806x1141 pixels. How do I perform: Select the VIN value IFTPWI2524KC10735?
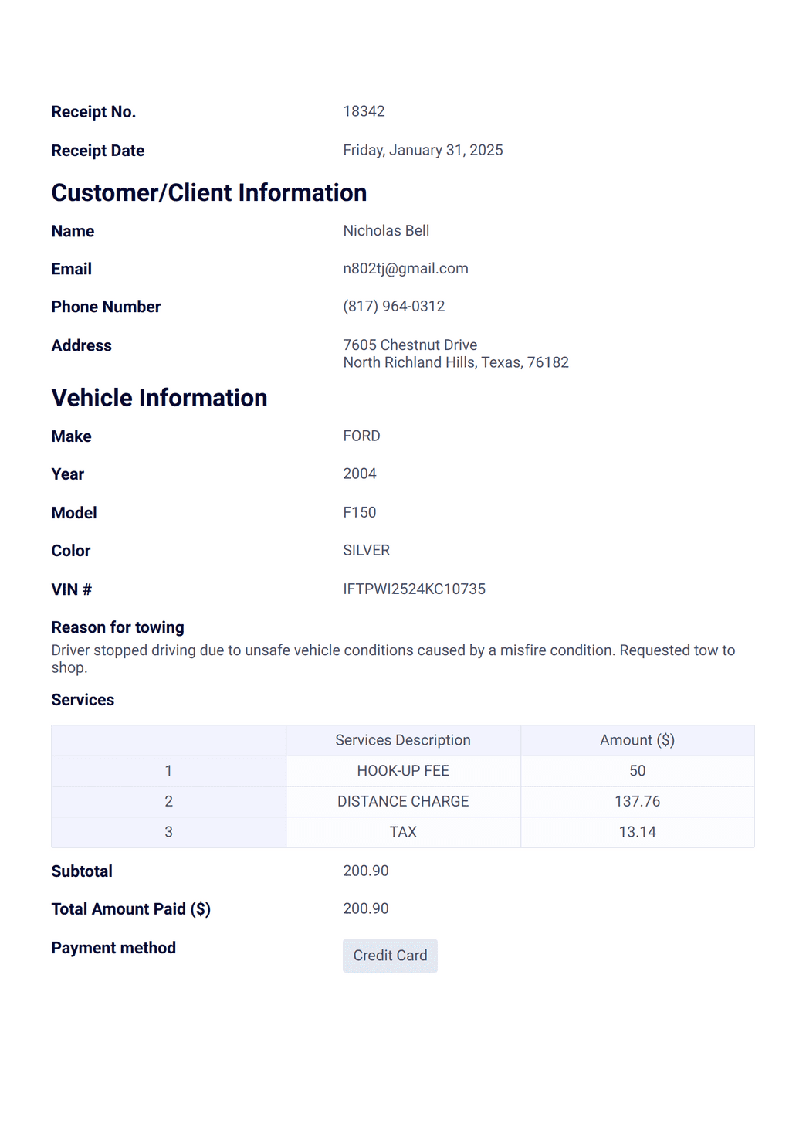coord(414,589)
